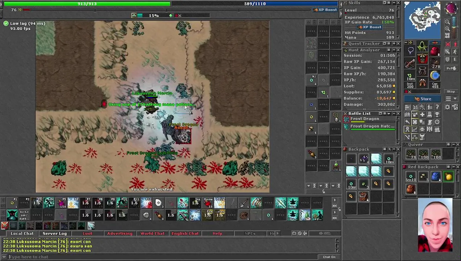Open the Hunt Analyser menu icon

389,50
